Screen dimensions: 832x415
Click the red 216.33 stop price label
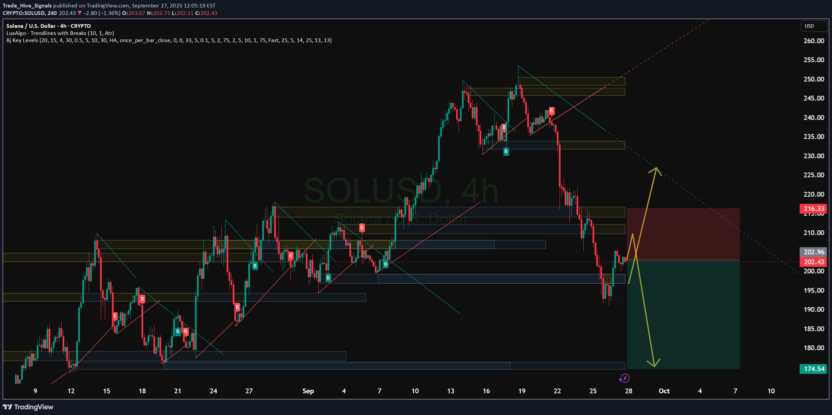coord(813,209)
